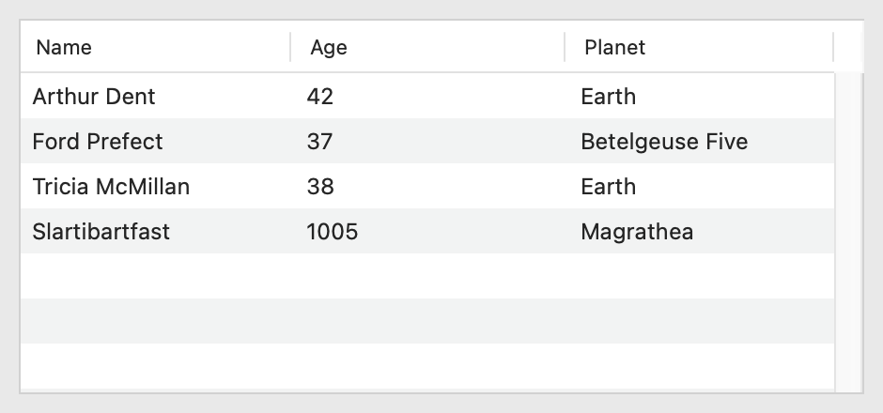Select the Slartibartfast name cell
This screenshot has height=413, width=883.
(x=101, y=232)
